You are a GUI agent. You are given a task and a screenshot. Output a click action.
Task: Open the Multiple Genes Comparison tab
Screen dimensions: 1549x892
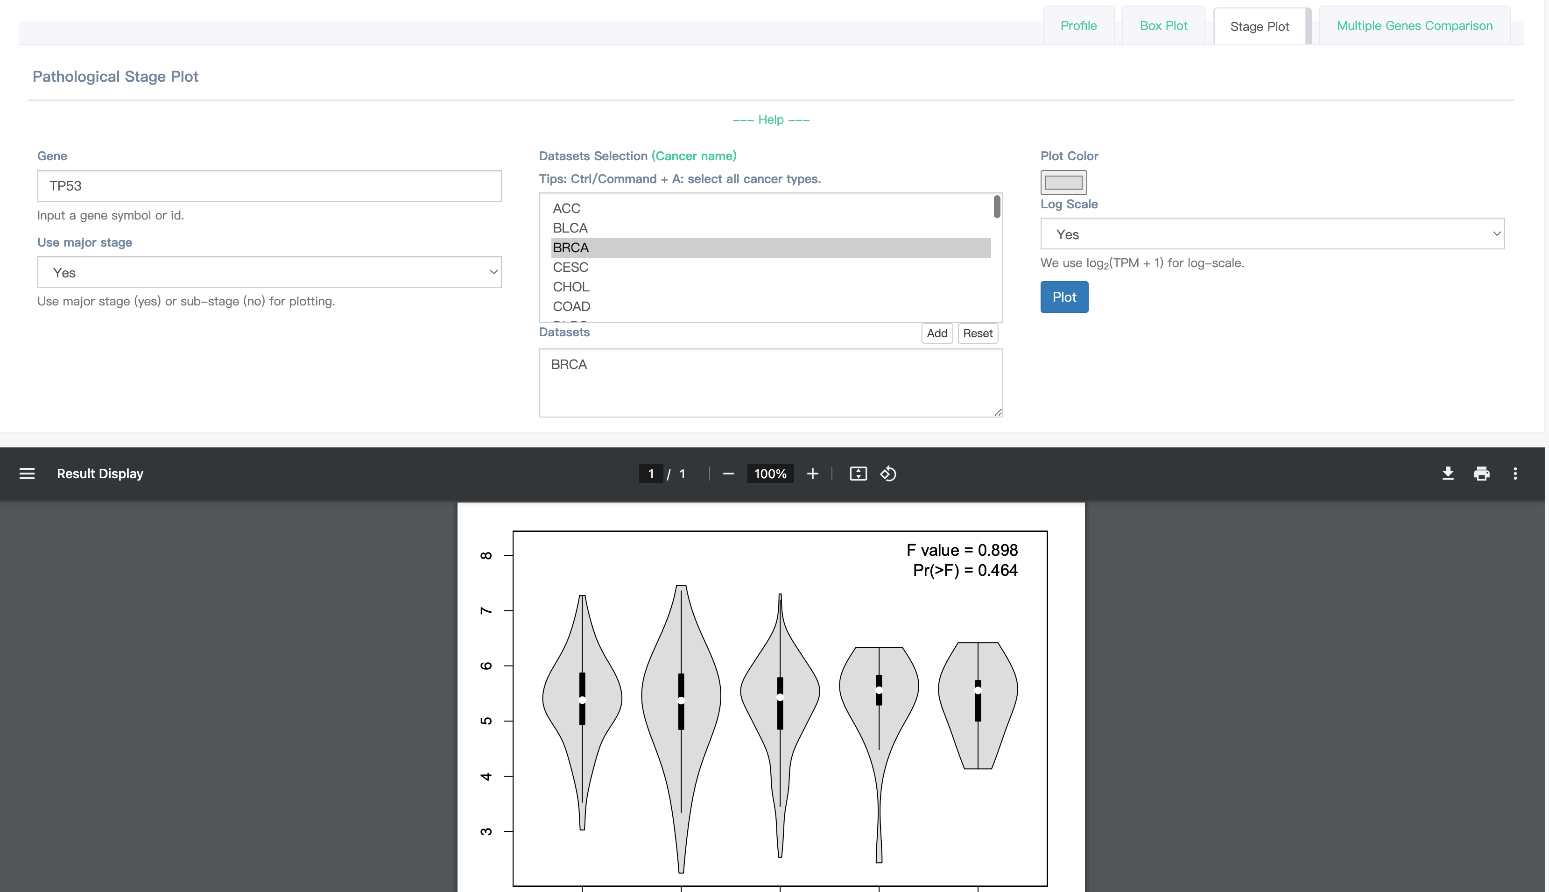[x=1414, y=26]
